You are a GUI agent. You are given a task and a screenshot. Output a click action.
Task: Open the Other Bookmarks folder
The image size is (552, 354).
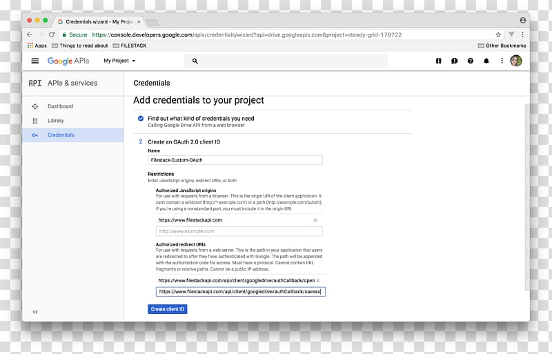pos(502,46)
